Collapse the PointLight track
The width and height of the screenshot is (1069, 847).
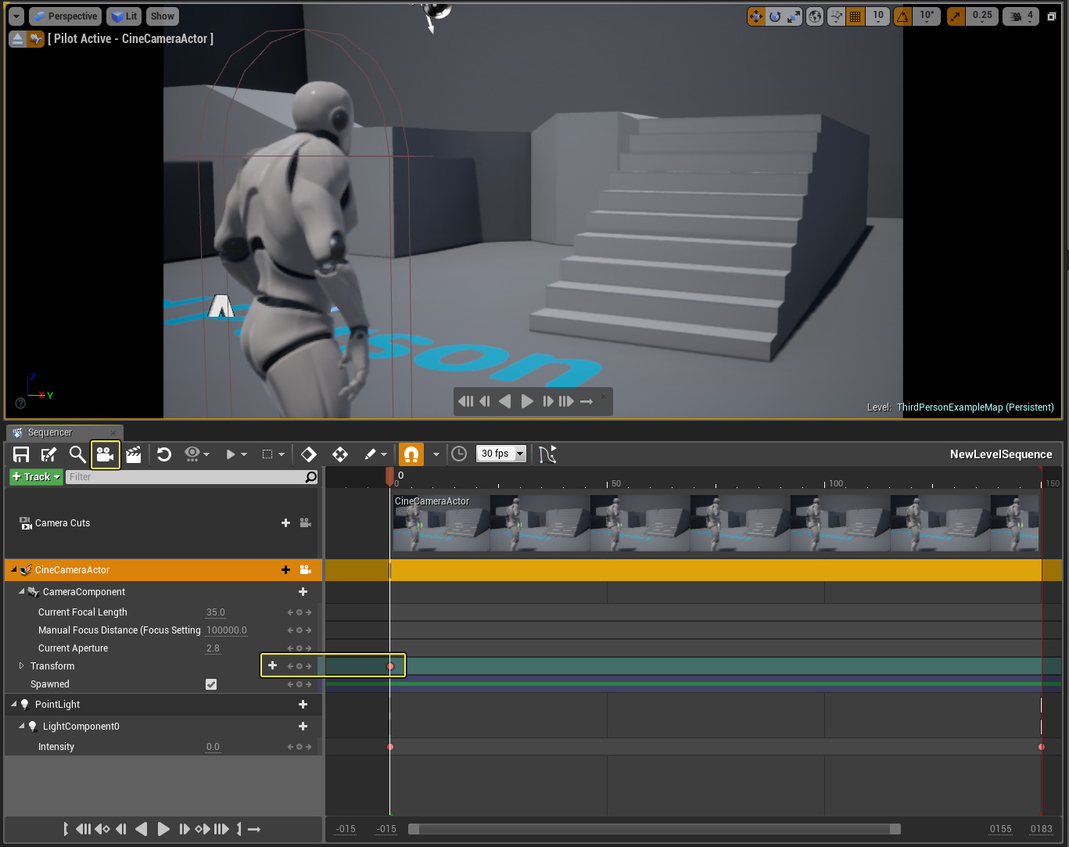[14, 705]
